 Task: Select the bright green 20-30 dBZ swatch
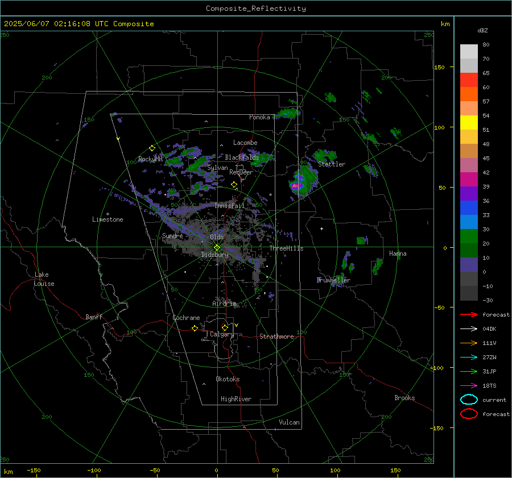[x=469, y=236]
